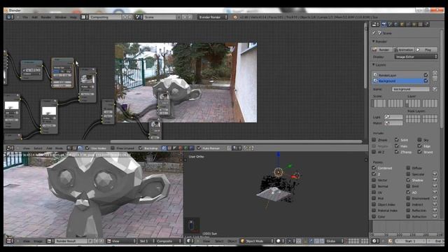448x252 pixels.
Task: Toggle the Solid include checkbox
Action: 397,140
